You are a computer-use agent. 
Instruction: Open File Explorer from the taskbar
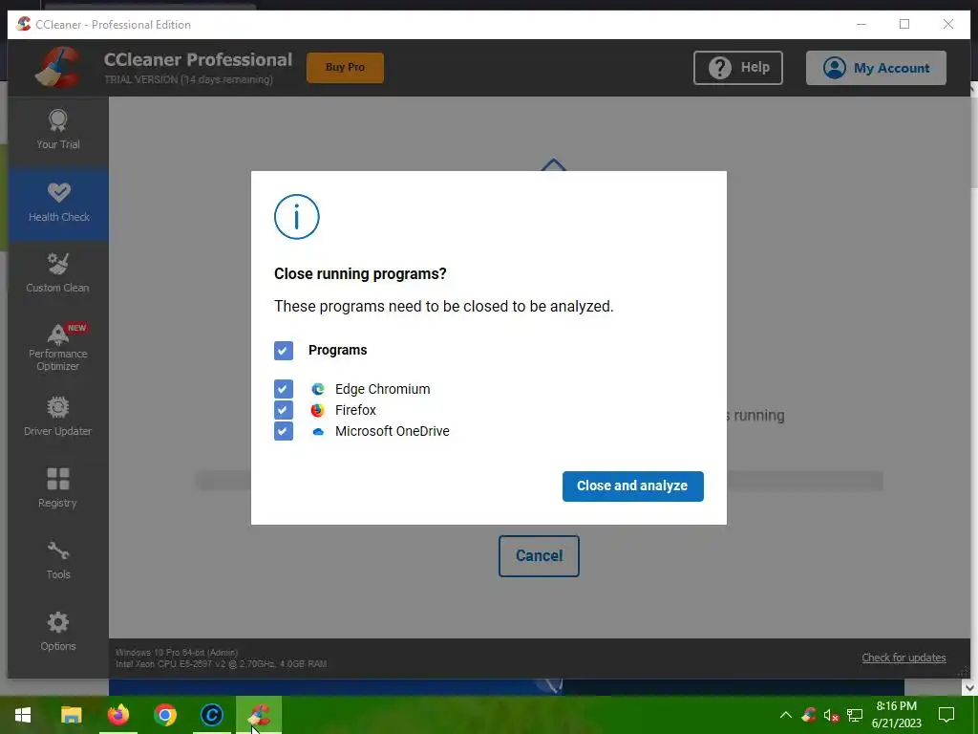coord(71,715)
